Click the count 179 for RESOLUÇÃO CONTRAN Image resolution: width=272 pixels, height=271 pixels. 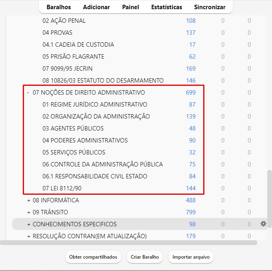[x=191, y=236]
